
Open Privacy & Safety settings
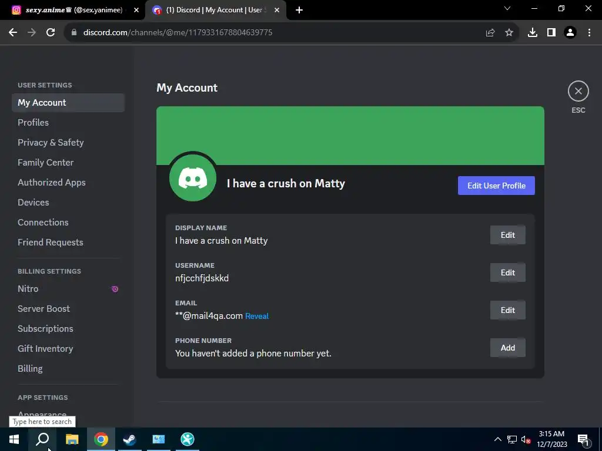pyautogui.click(x=68, y=143)
